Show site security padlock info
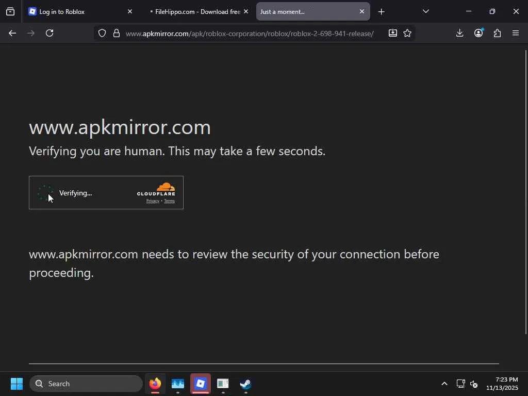528x396 pixels. 117,33
